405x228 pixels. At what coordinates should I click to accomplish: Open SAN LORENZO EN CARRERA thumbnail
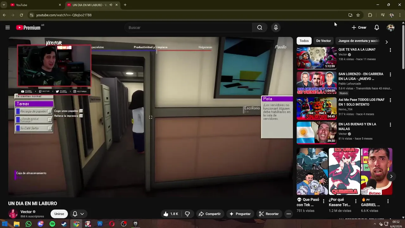coord(316,83)
